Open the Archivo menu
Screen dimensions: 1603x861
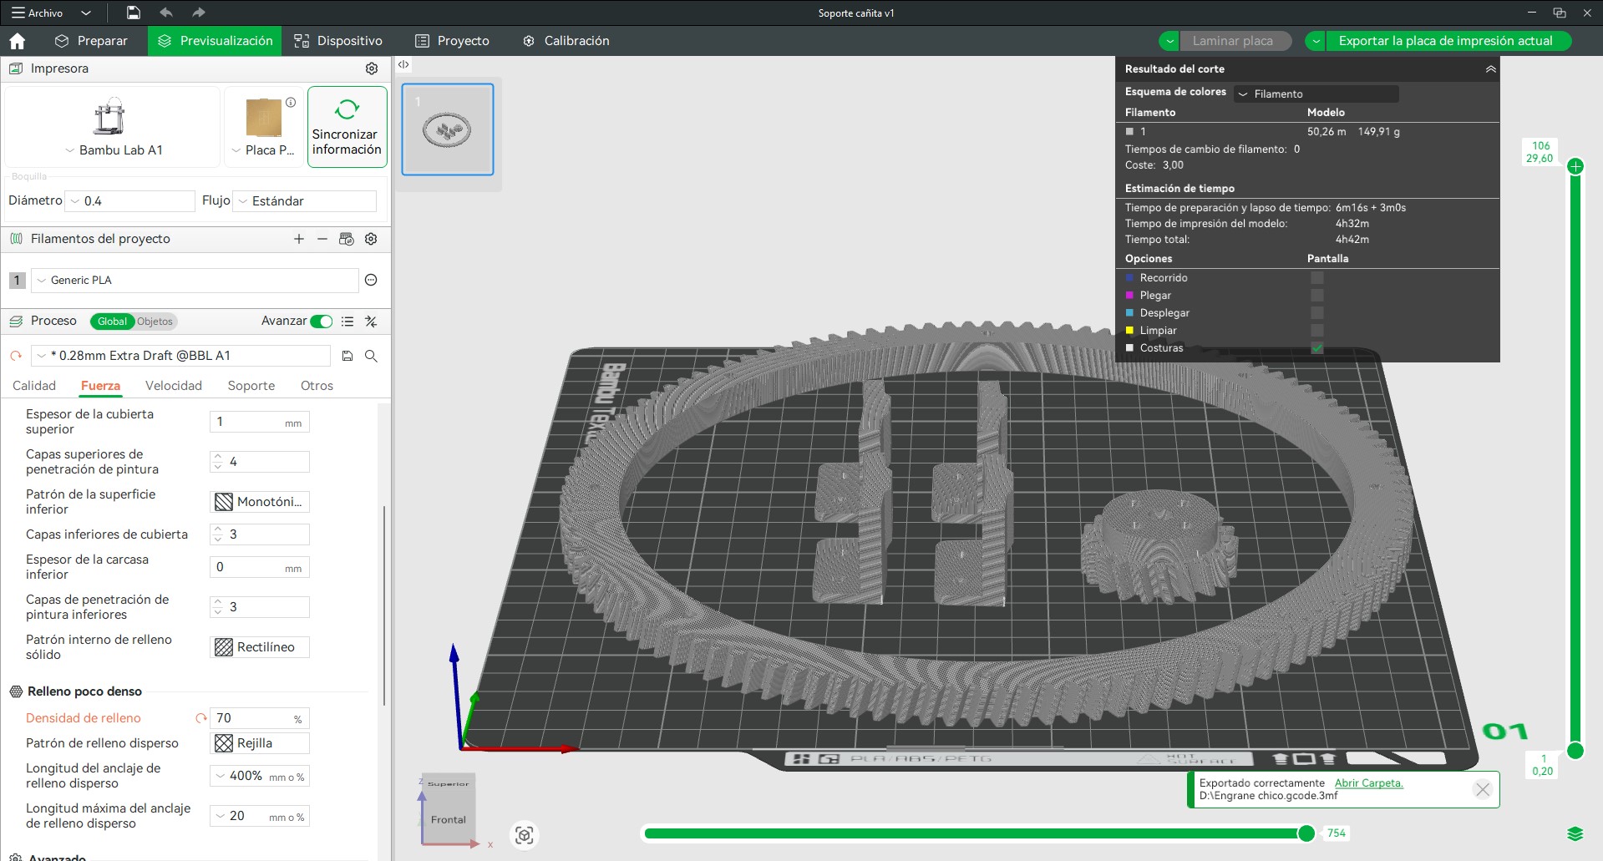(x=38, y=13)
